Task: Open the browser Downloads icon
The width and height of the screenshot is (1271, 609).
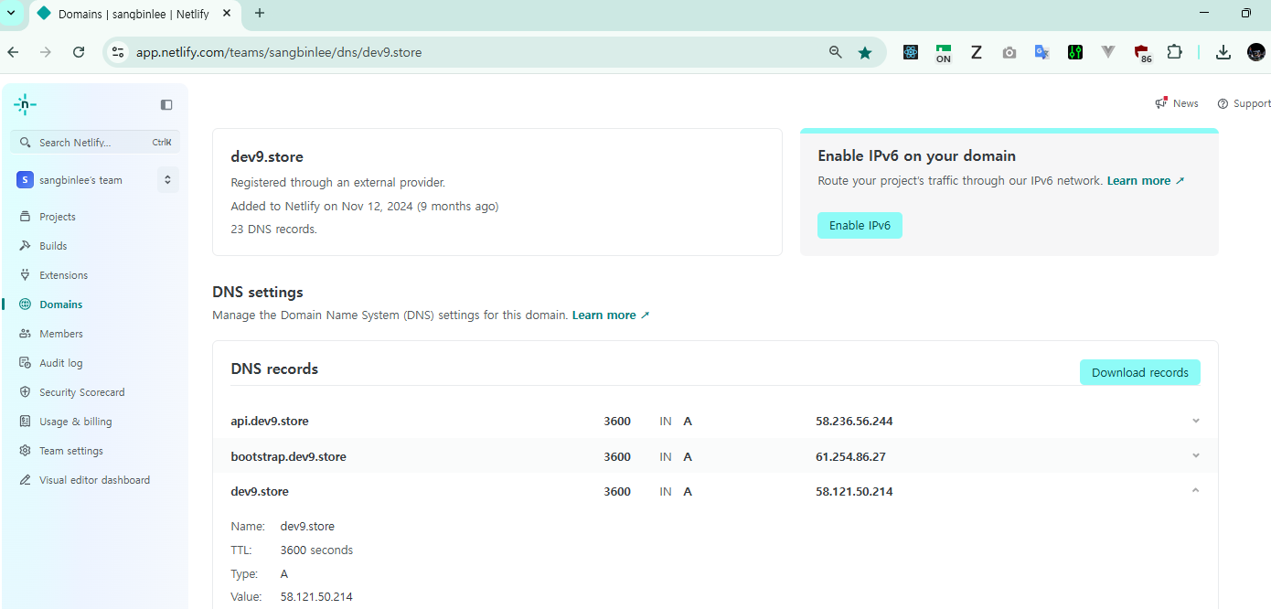Action: pos(1223,53)
